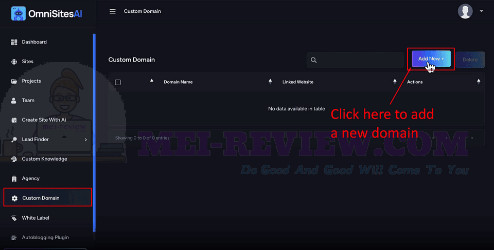Click the Custom Domain page heading
The height and width of the screenshot is (250, 494).
click(131, 60)
